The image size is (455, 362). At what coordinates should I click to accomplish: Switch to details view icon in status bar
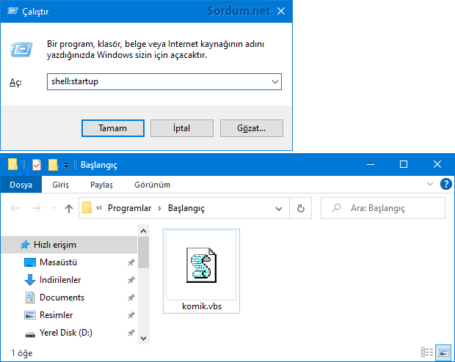pos(427,352)
